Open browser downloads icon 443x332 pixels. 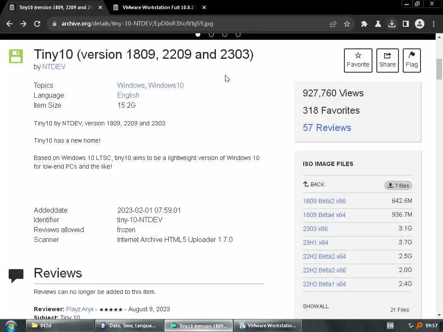pyautogui.click(x=392, y=24)
